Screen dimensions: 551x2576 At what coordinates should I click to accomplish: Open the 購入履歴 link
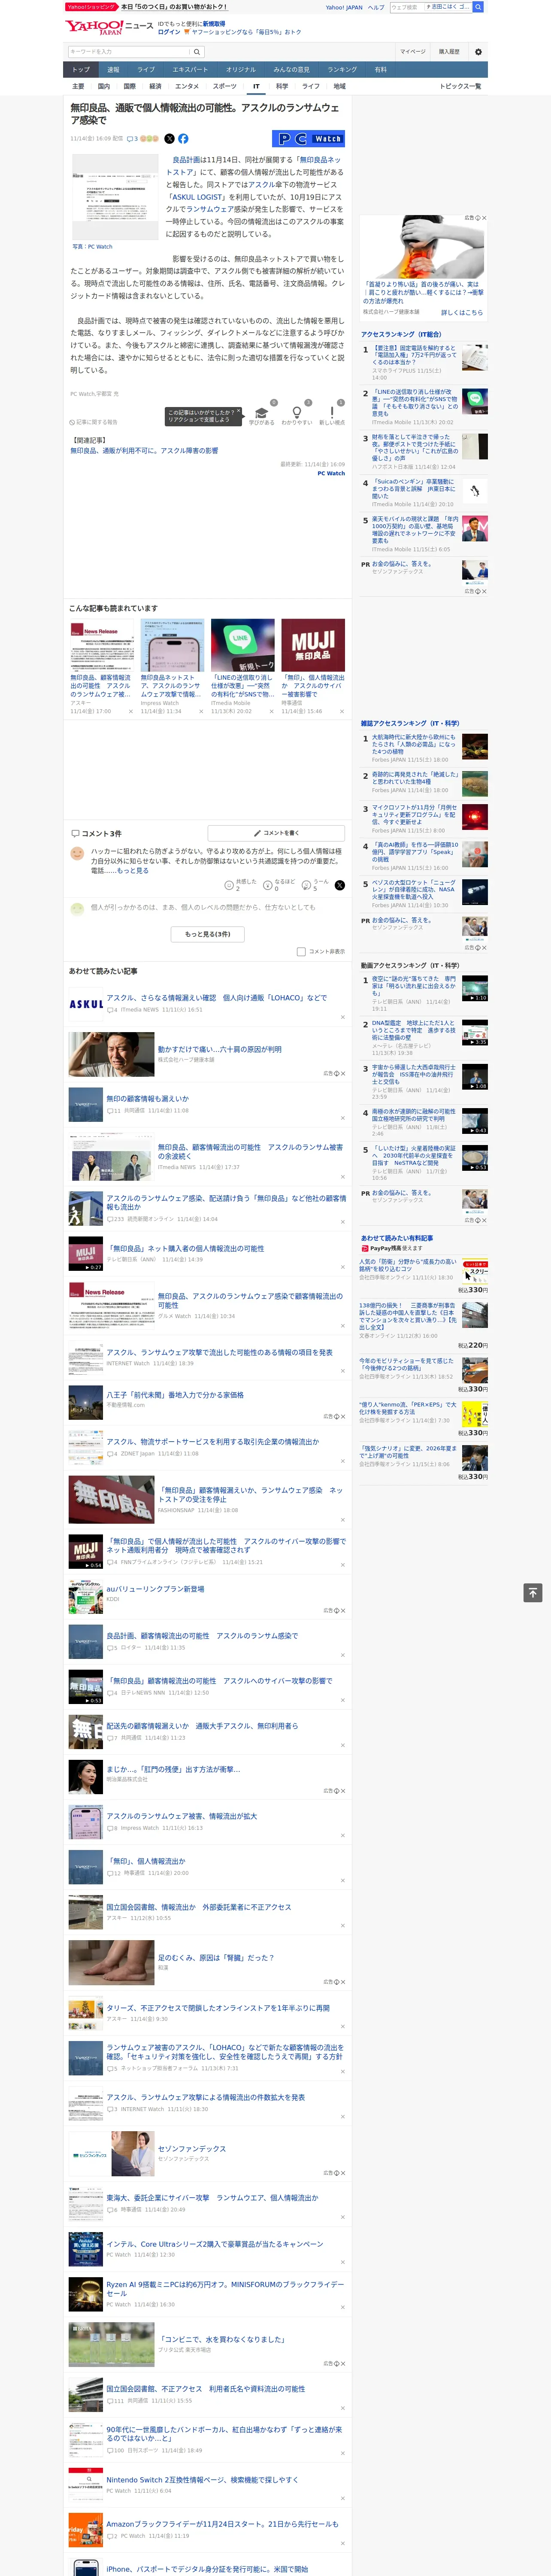point(449,51)
